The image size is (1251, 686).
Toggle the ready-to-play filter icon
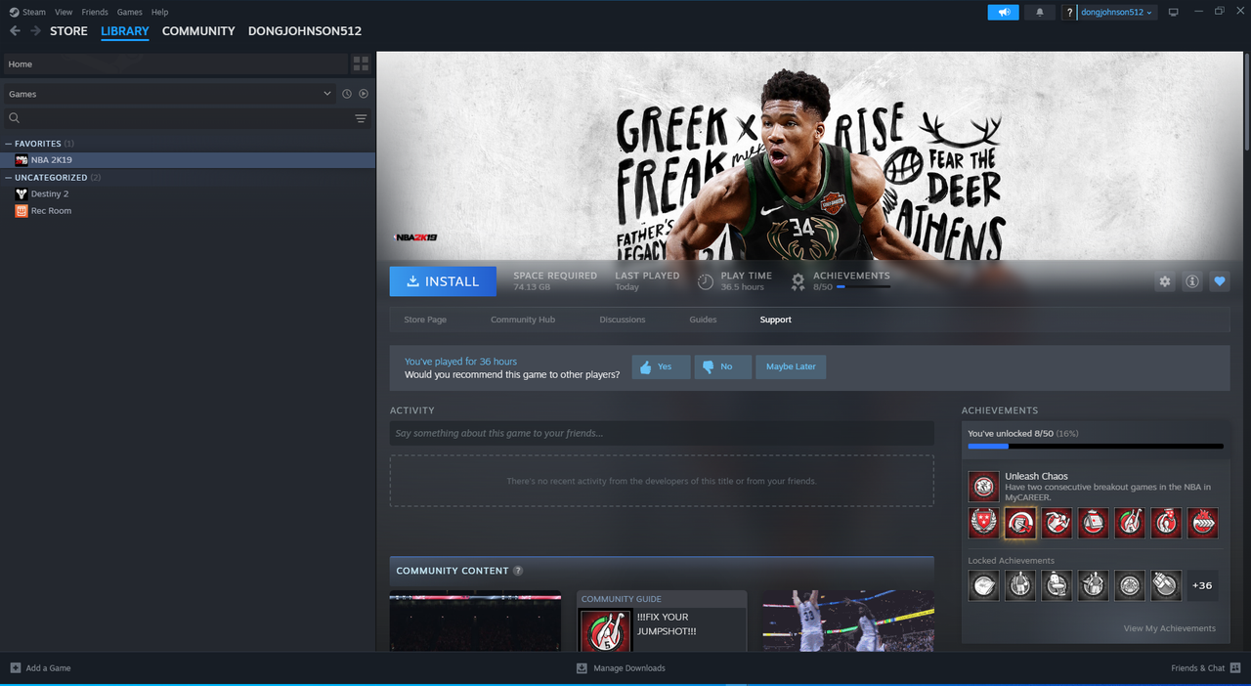coord(364,94)
